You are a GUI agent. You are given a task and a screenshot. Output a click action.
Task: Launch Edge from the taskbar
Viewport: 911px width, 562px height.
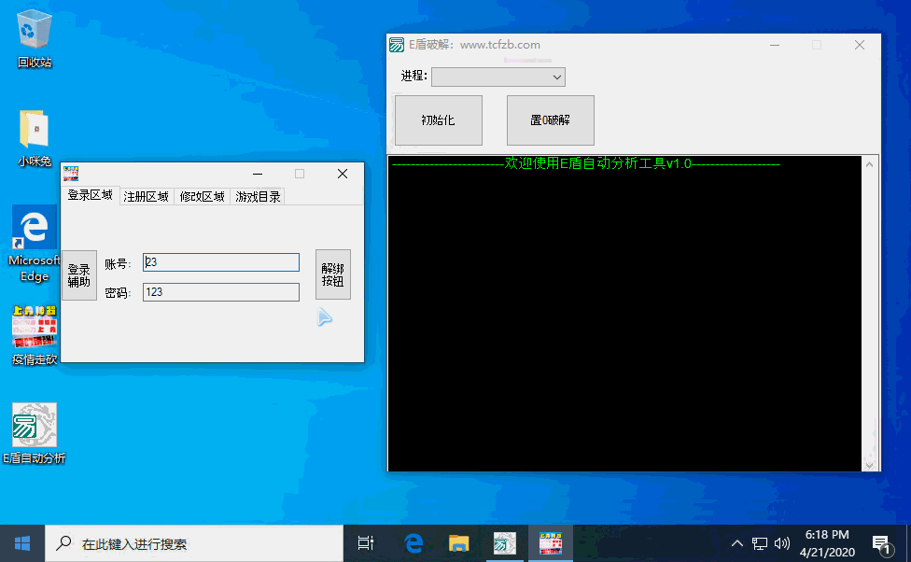pos(413,543)
